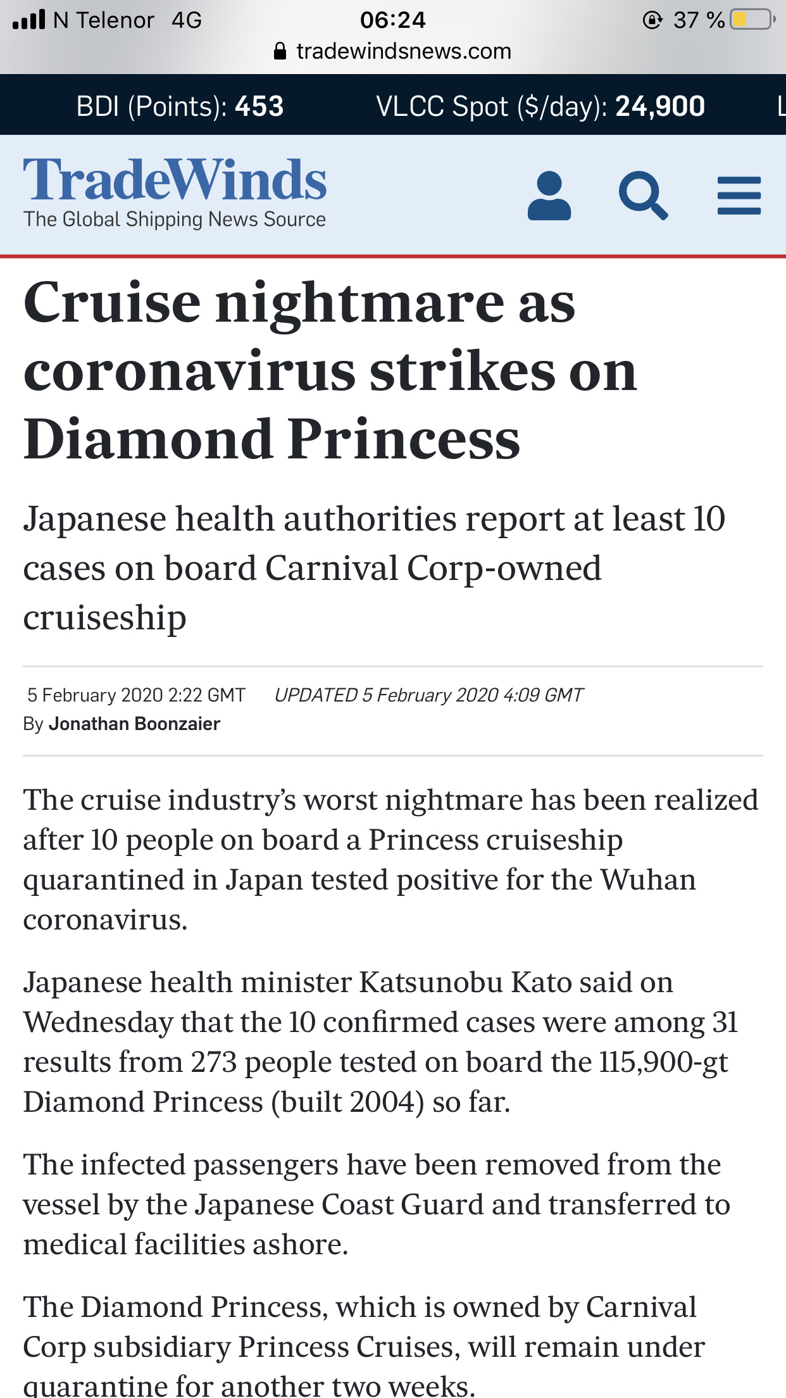
Task: Tap the padlock icon in address bar
Action: click(280, 51)
